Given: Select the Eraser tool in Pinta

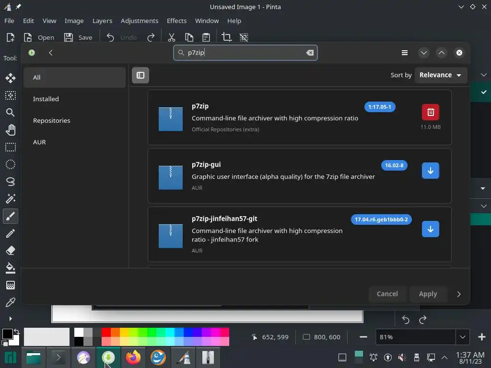Looking at the screenshot, I should [11, 251].
